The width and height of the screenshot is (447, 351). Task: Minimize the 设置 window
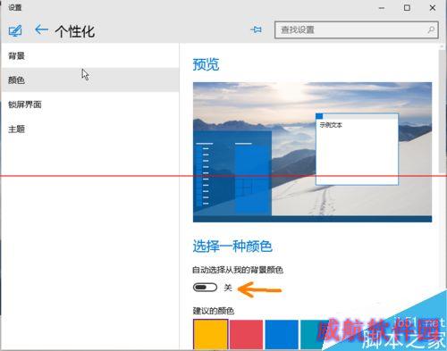pyautogui.click(x=382, y=8)
